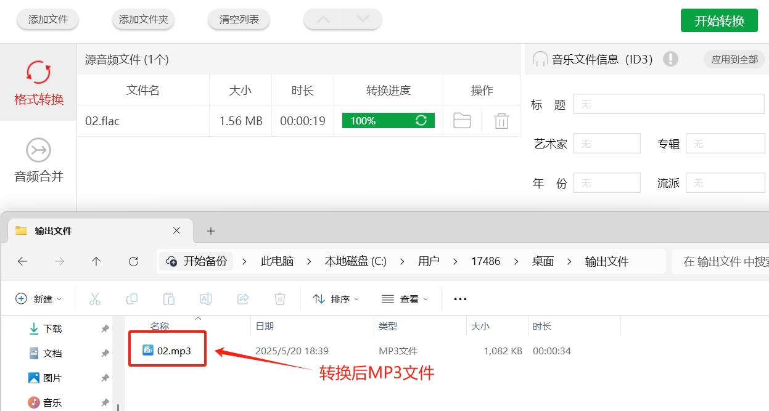Screen dimensions: 769x411
Task: Select 下载 in navigation pane
Action: click(x=52, y=329)
